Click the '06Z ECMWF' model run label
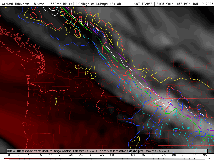The width and height of the screenshot is (214, 160). click(x=143, y=4)
